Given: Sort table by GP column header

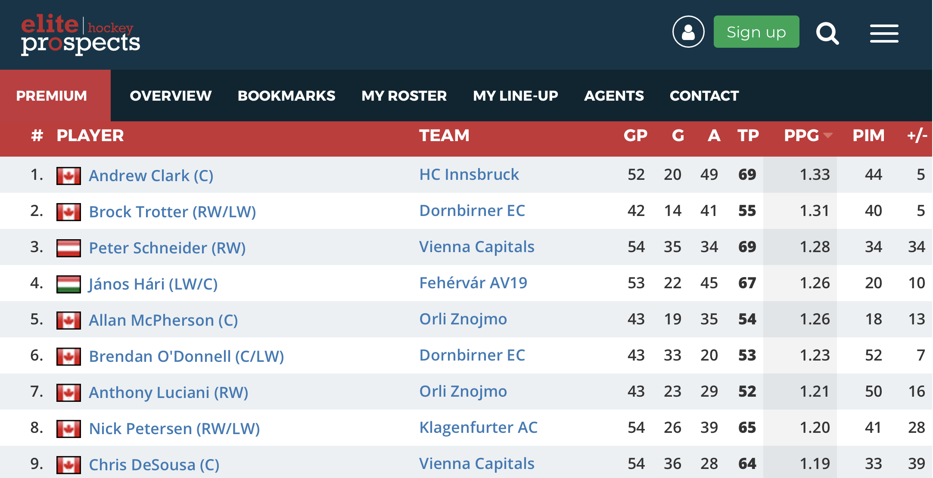Looking at the screenshot, I should pyautogui.click(x=635, y=136).
